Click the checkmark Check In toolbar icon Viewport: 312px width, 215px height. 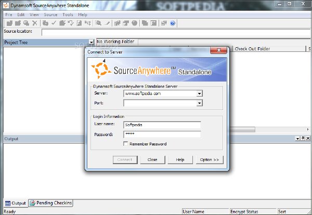point(54,23)
